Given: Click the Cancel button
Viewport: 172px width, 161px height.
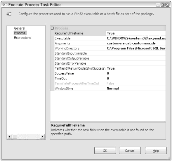Looking at the screenshot, I should coord(130,150).
